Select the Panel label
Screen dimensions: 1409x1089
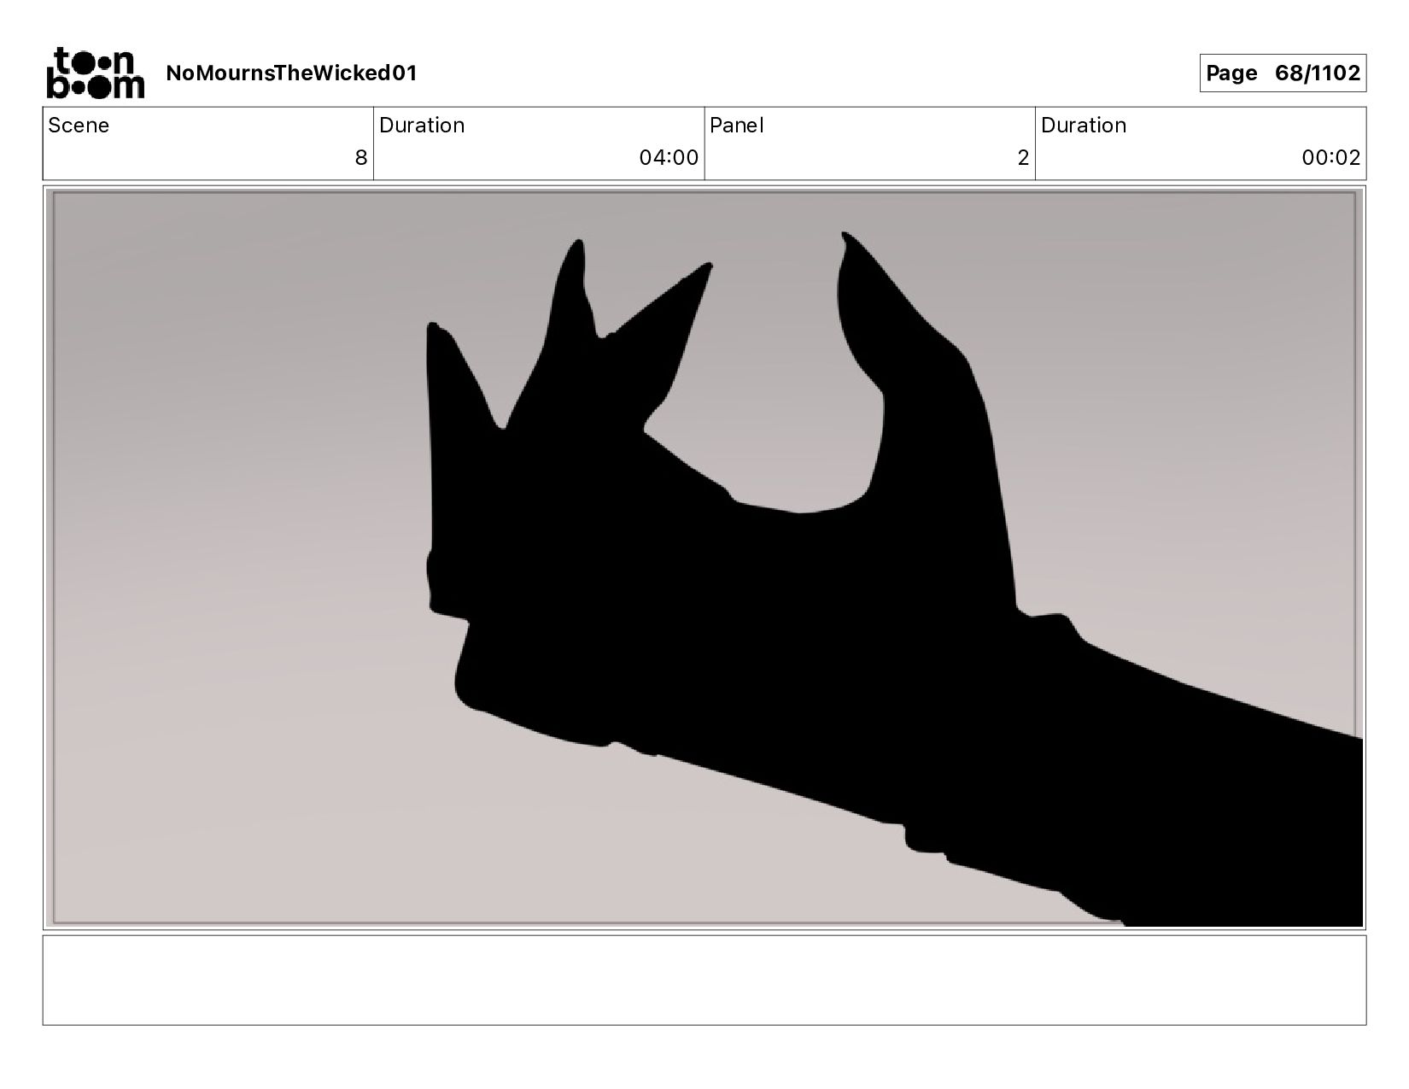[736, 126]
